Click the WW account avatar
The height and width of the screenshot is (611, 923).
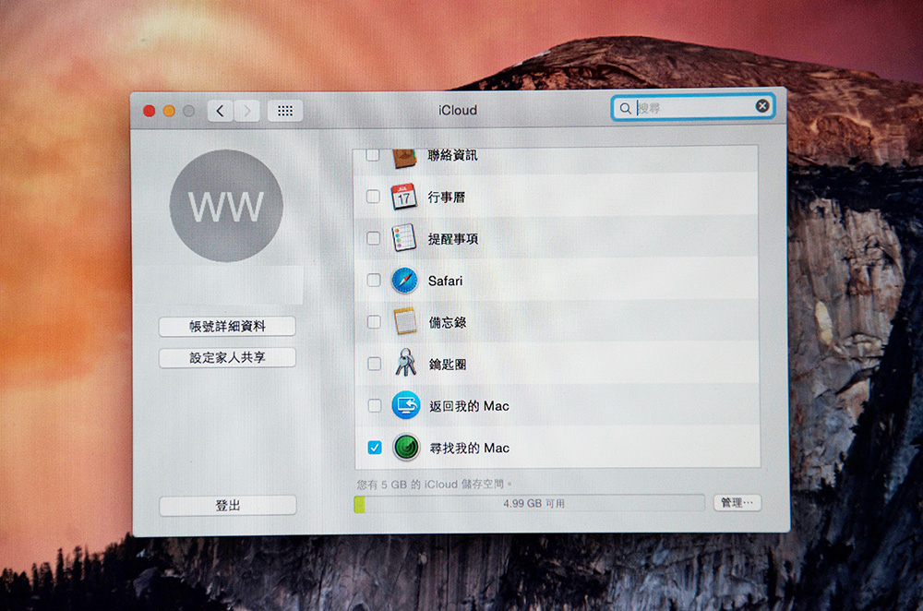(227, 206)
